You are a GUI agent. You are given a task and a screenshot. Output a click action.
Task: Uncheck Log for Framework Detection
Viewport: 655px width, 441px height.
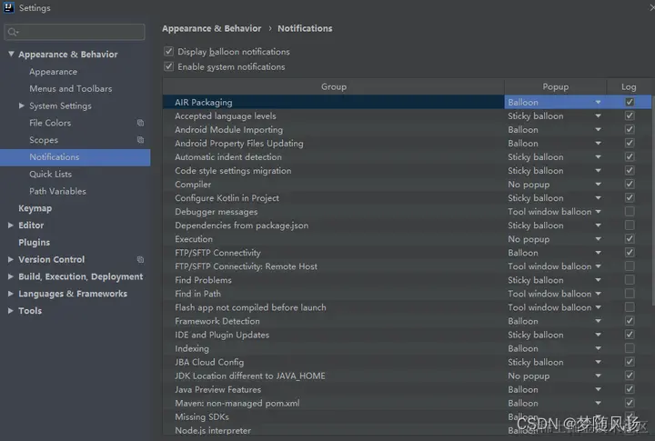(x=630, y=321)
